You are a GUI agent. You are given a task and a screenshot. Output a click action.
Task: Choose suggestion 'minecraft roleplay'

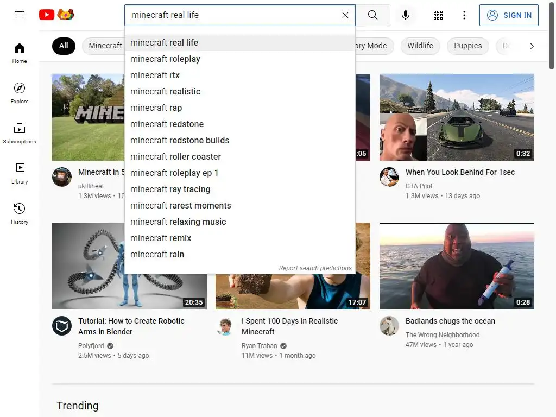(x=239, y=59)
